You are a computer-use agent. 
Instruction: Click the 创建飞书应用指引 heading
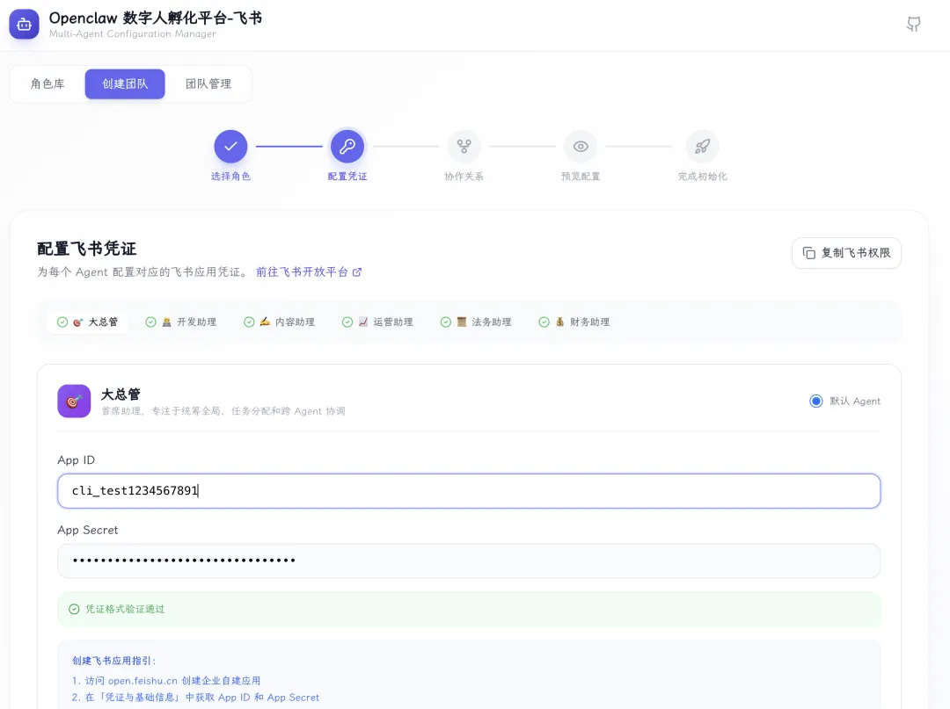[x=113, y=661]
